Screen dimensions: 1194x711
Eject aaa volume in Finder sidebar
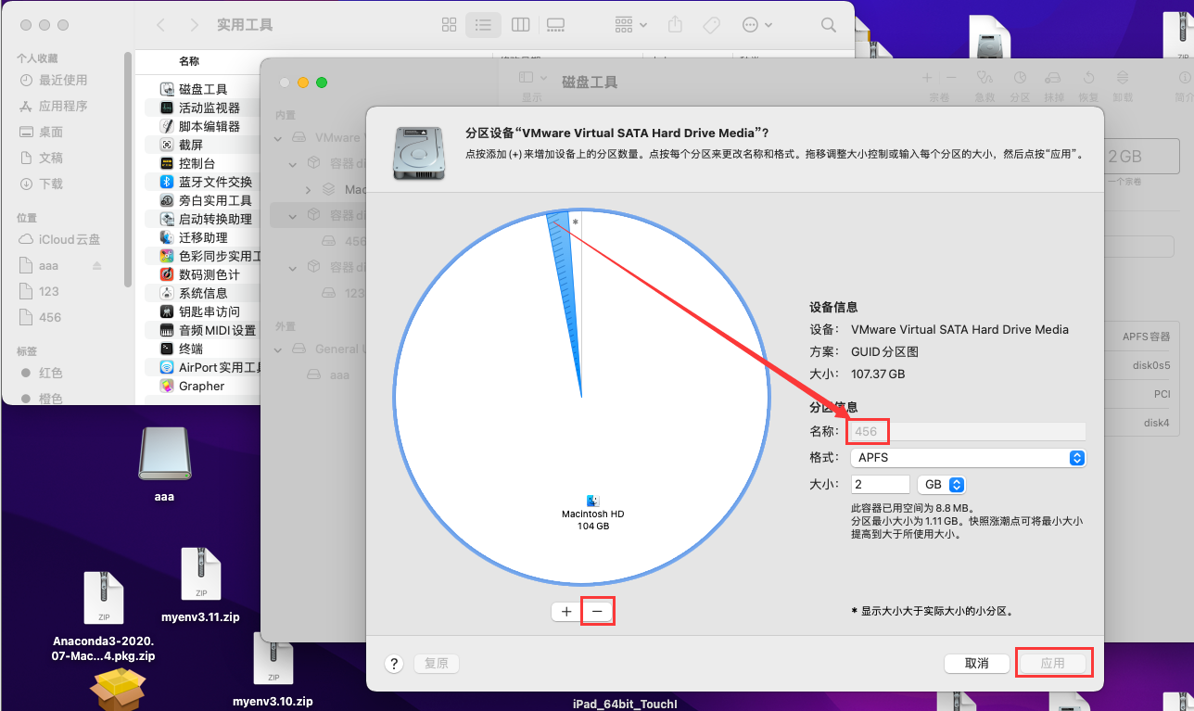click(x=96, y=265)
